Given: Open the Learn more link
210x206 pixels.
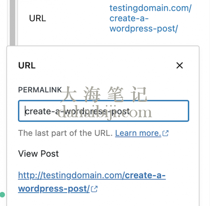Looking at the screenshot, I should 138,133.
